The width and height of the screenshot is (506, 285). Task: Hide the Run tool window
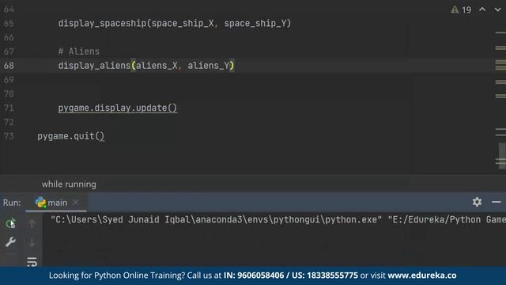[x=497, y=203]
